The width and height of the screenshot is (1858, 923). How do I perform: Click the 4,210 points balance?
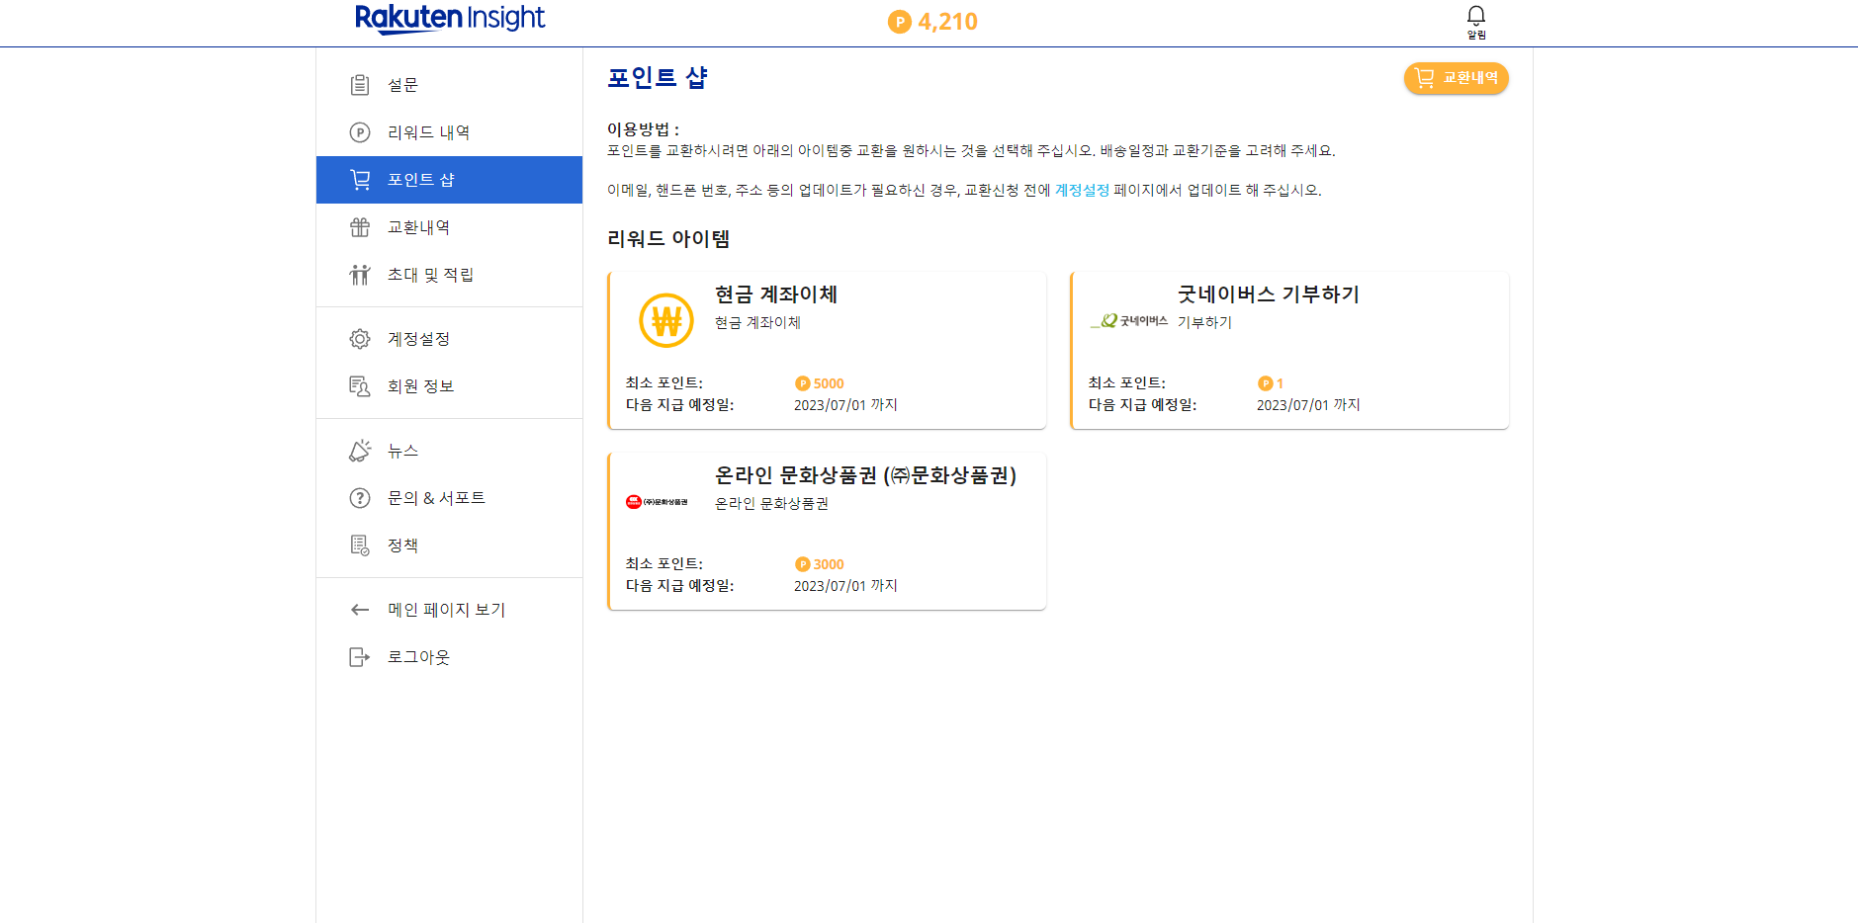click(x=947, y=22)
